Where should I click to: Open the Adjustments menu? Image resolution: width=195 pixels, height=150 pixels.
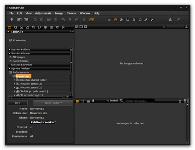[x=43, y=13]
